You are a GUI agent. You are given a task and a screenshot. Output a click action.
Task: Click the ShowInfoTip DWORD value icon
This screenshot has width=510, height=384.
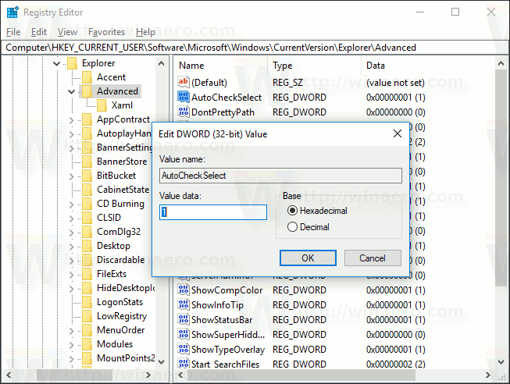[184, 305]
